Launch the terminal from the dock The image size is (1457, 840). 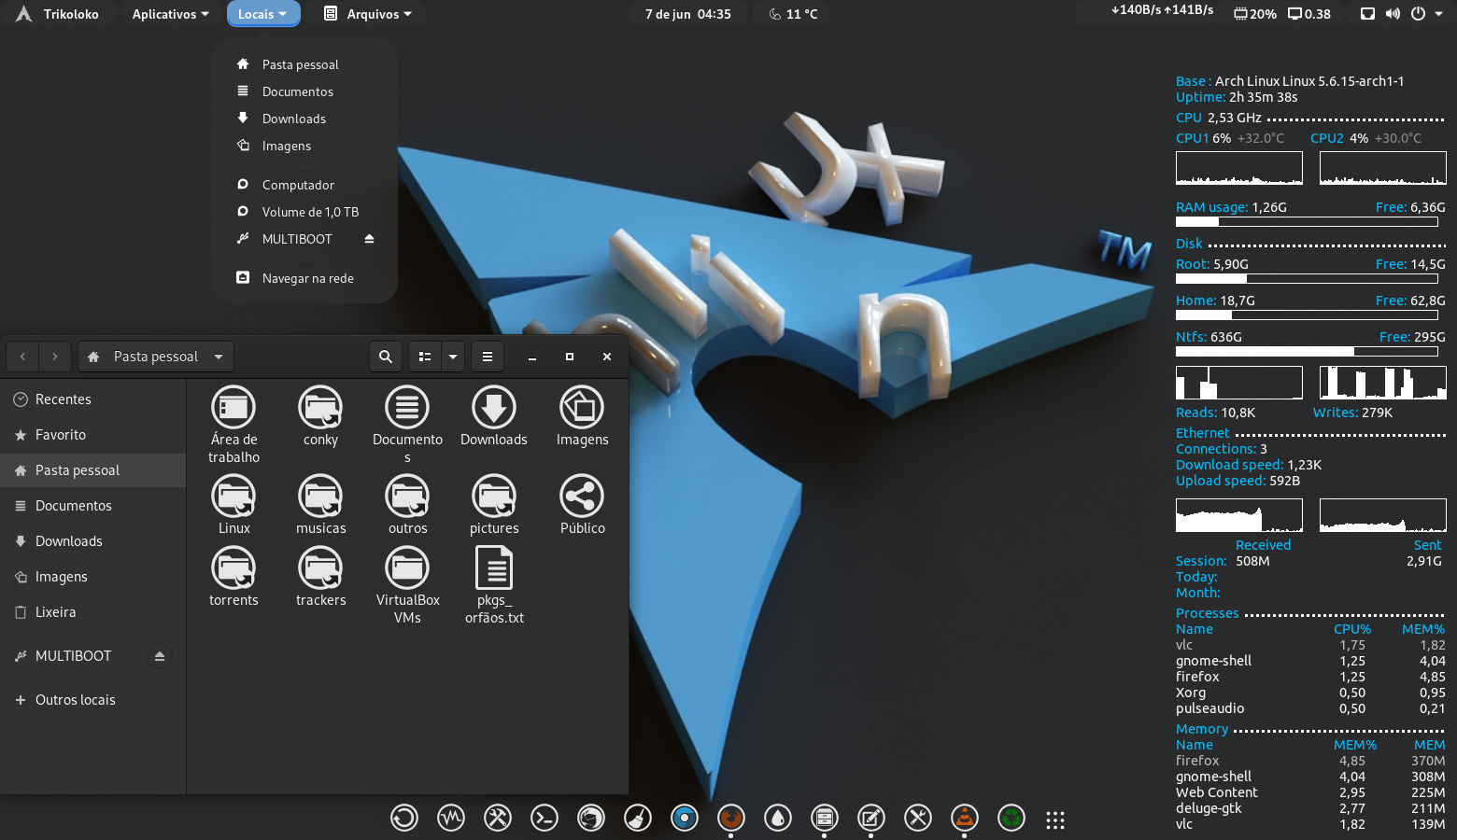[x=544, y=819]
